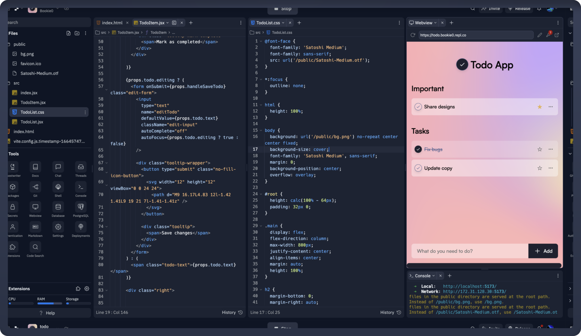The height and width of the screenshot is (336, 581).
Task: Open the TodoItem.jsx tab dropdown chevron
Action: [168, 23]
